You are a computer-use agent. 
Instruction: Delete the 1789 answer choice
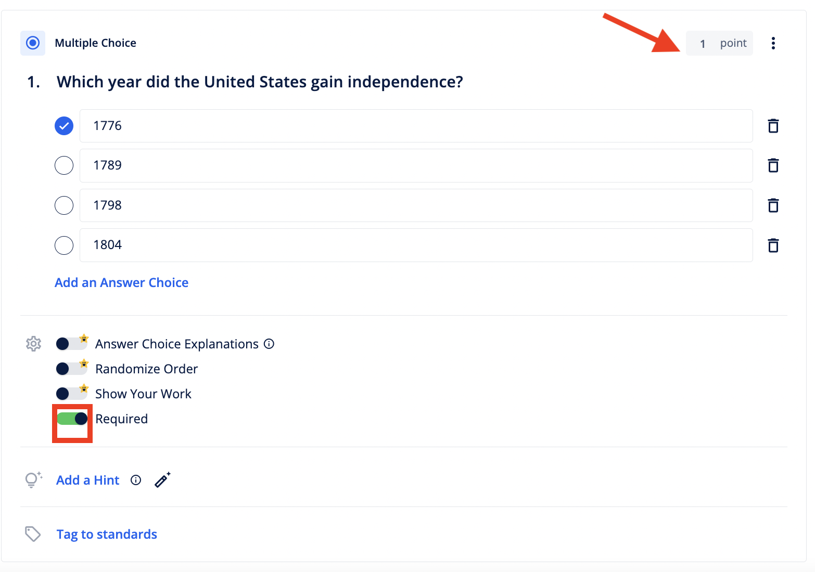[773, 165]
